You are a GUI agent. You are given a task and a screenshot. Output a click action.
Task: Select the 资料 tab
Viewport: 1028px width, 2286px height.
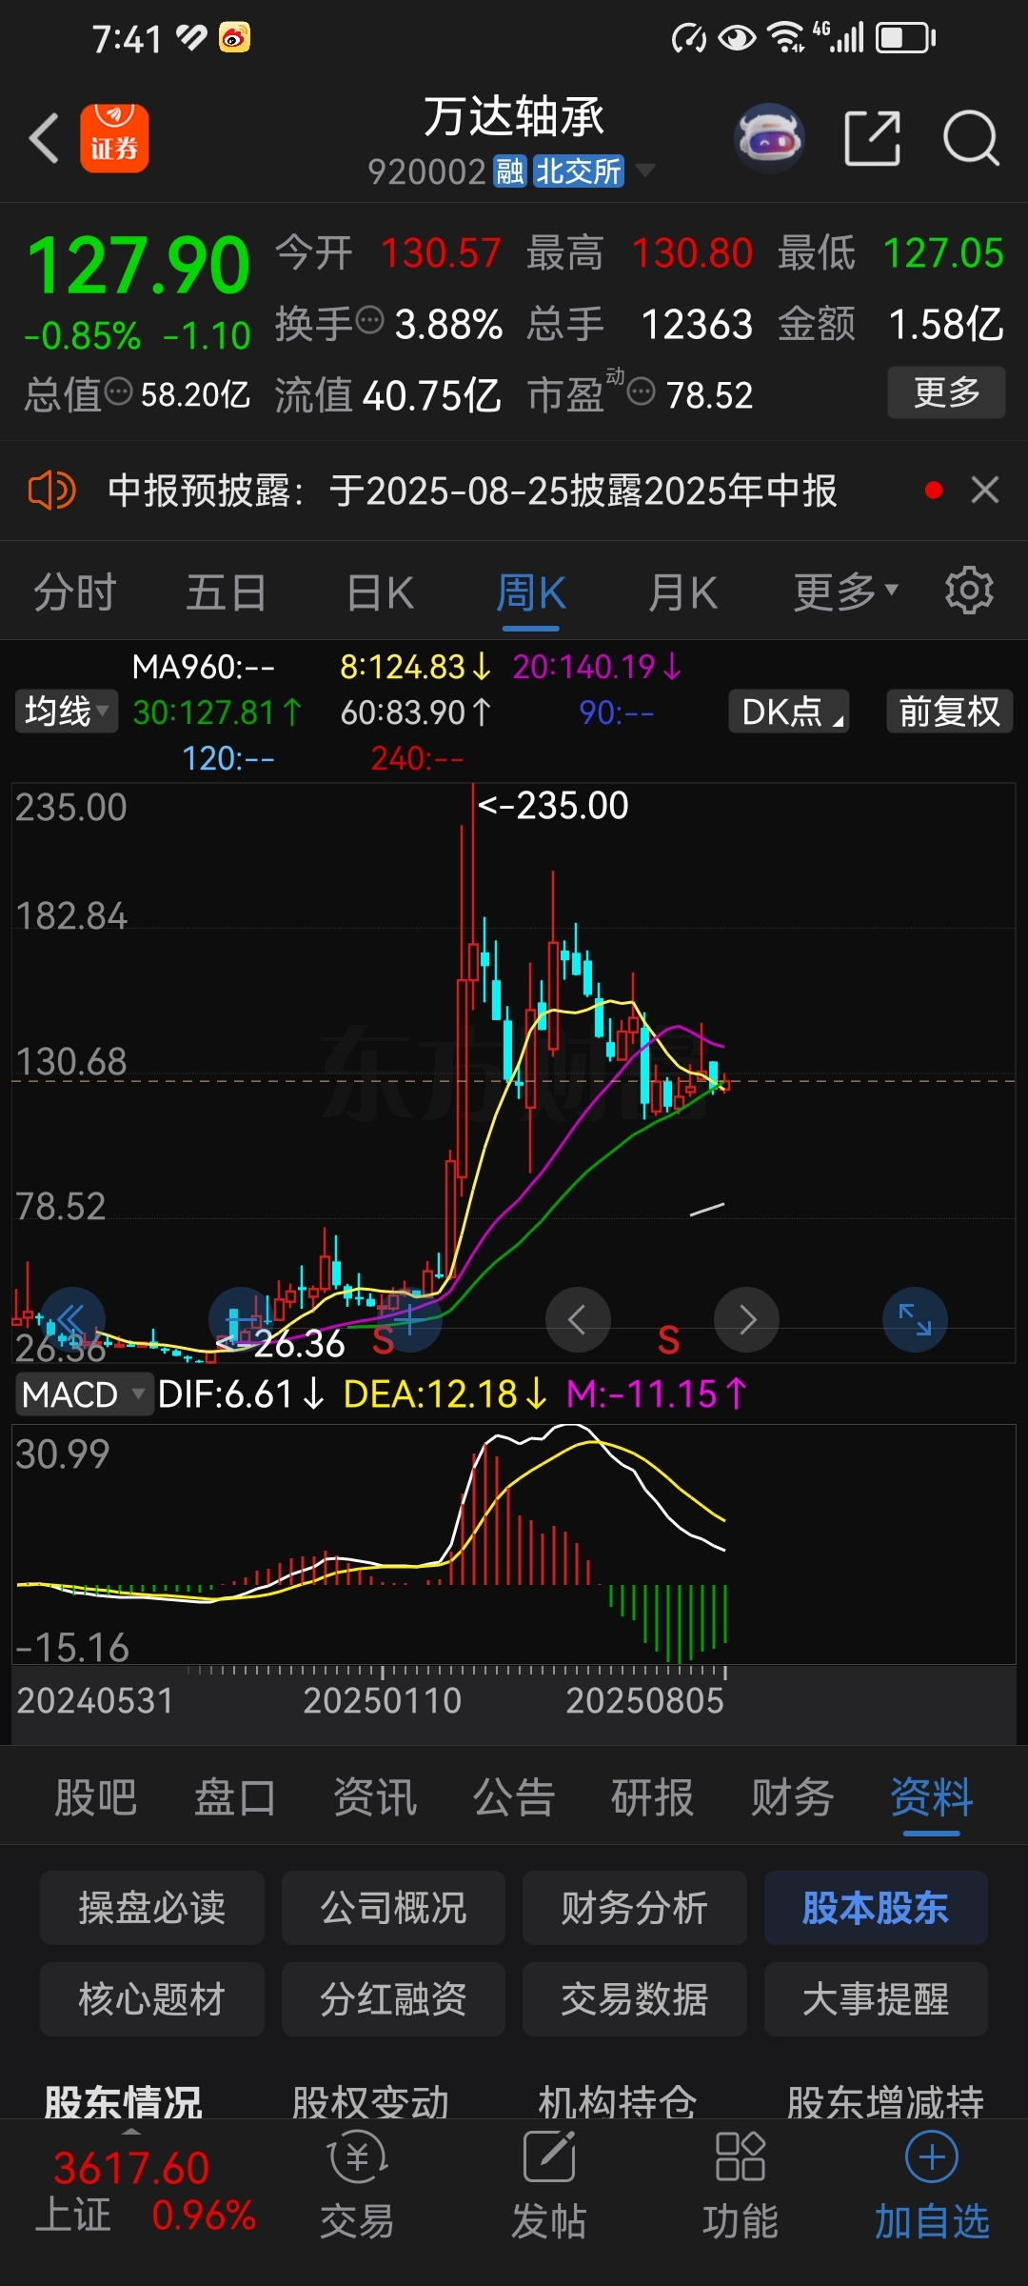[932, 1798]
